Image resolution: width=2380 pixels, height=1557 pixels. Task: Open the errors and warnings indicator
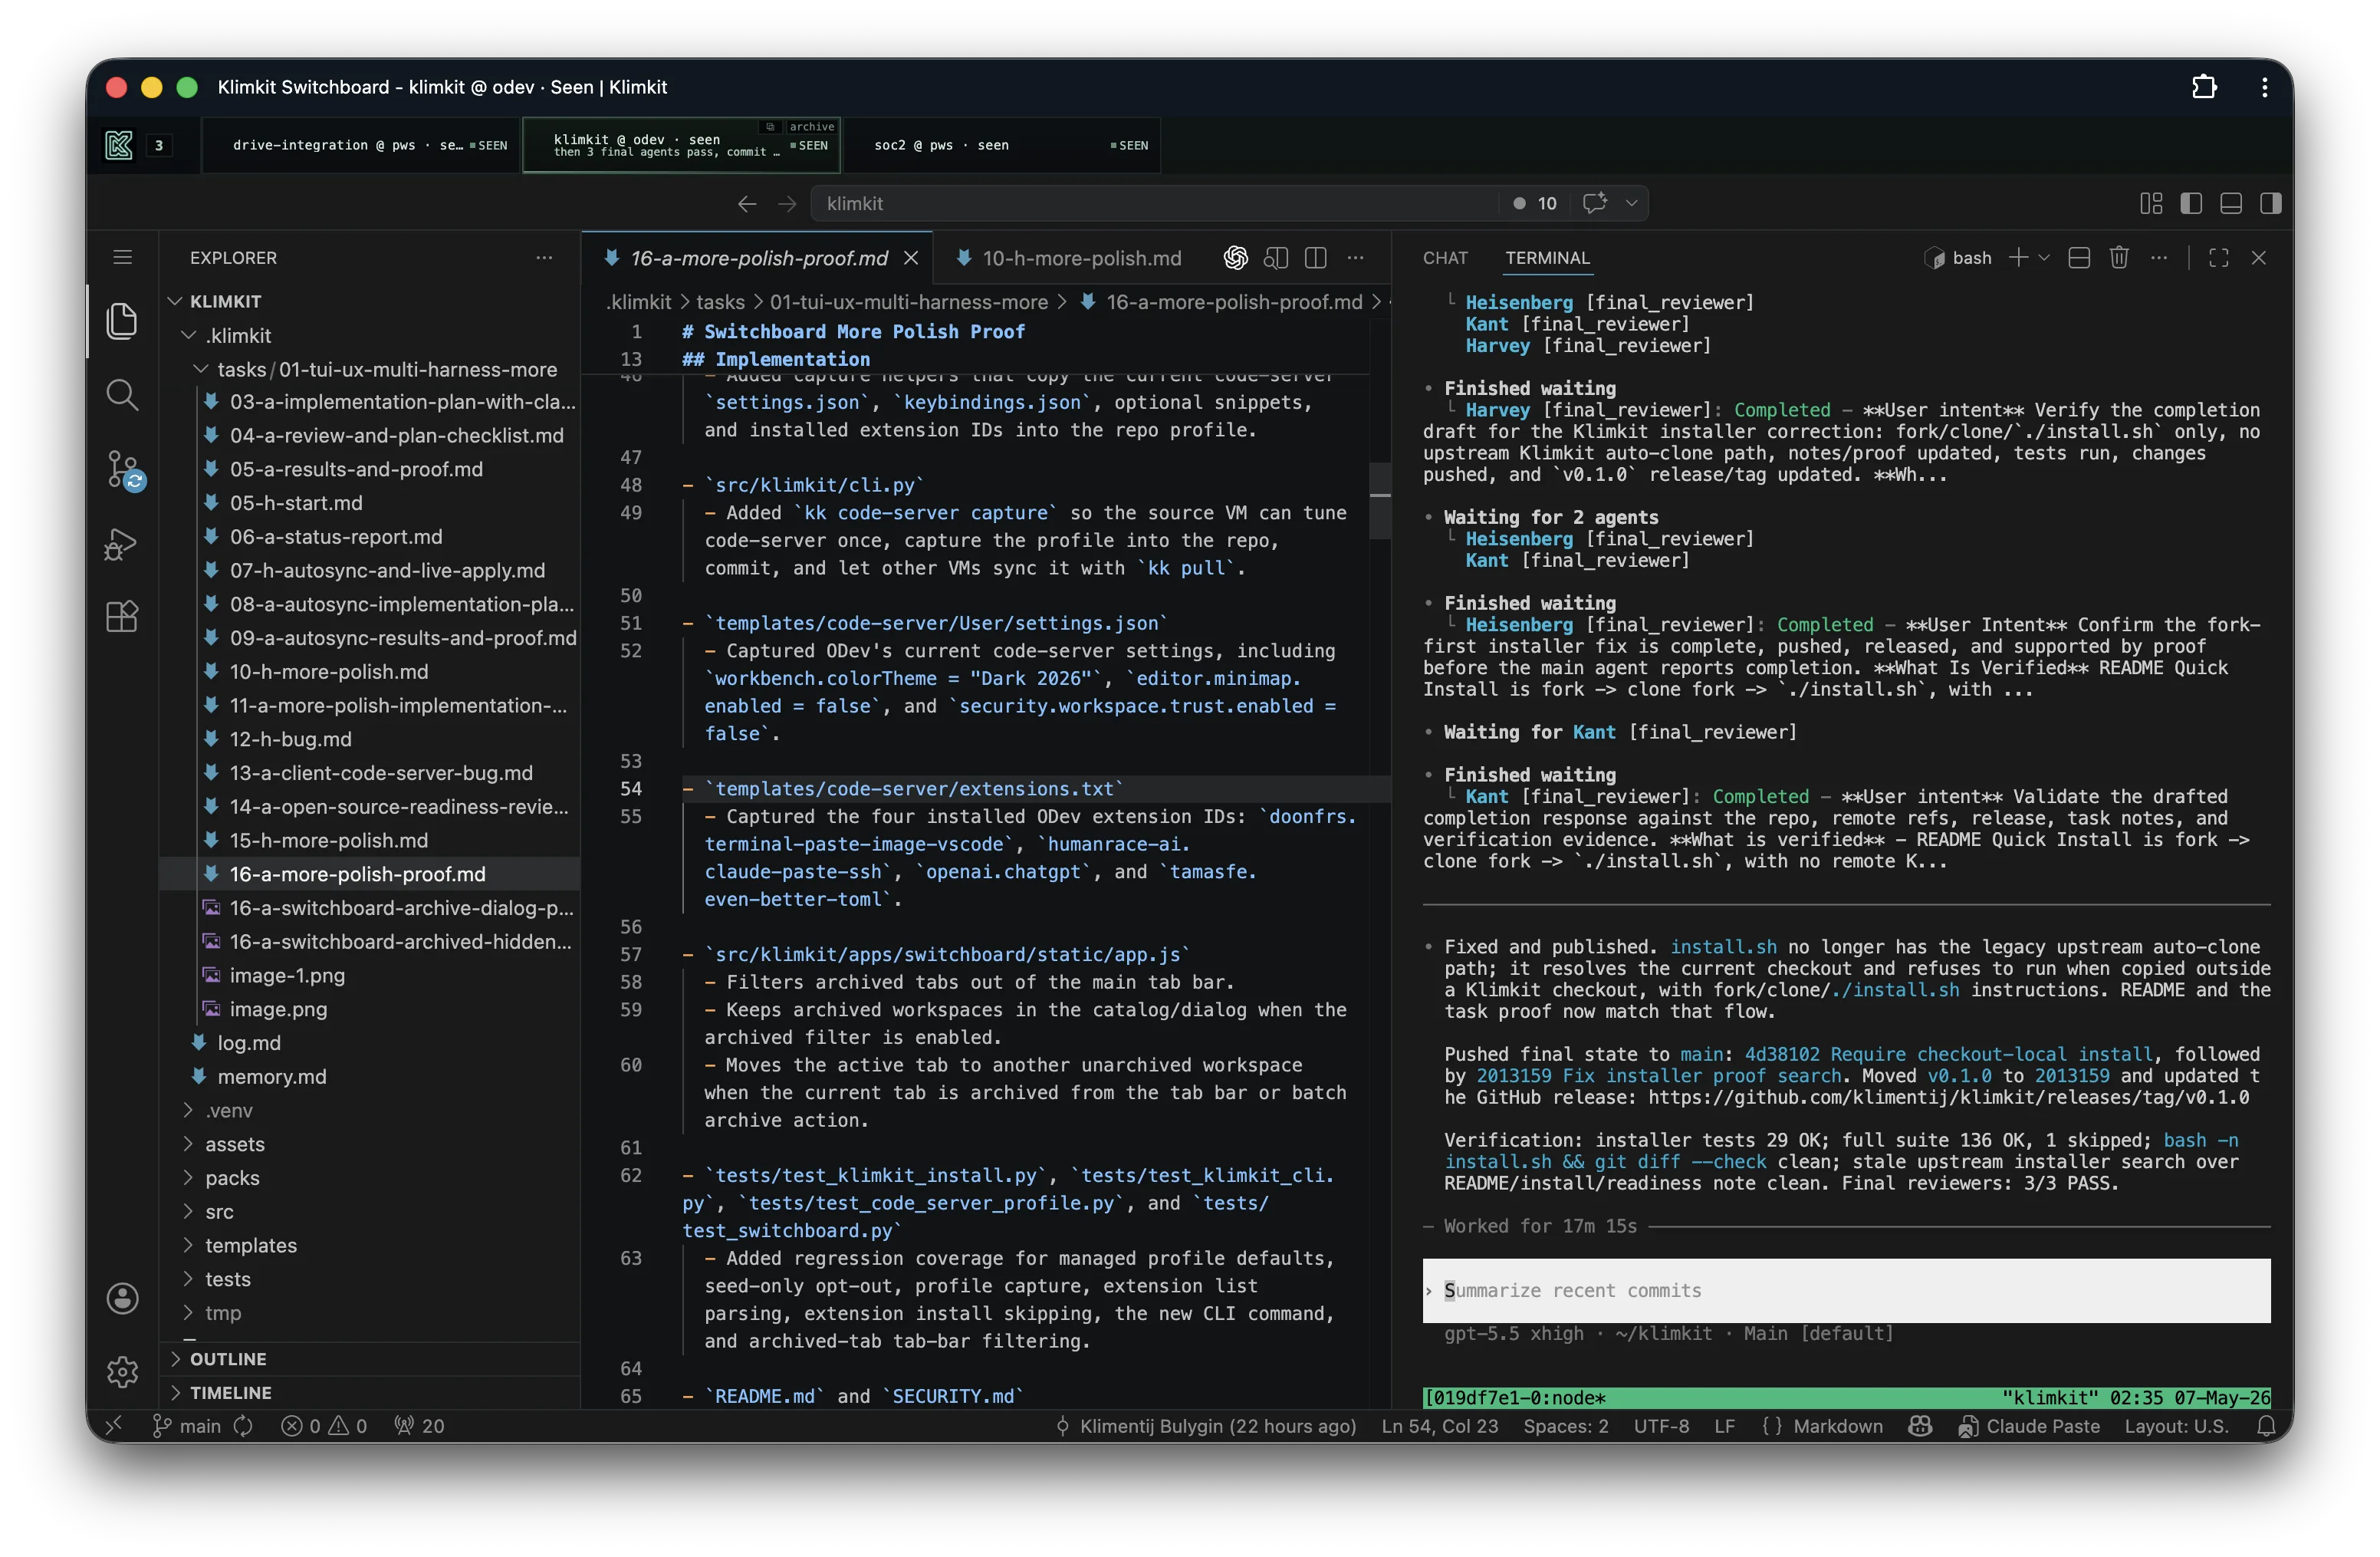tap(324, 1426)
